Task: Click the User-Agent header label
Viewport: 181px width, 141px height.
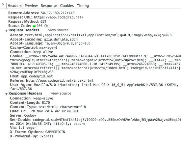Action: coord(21,85)
